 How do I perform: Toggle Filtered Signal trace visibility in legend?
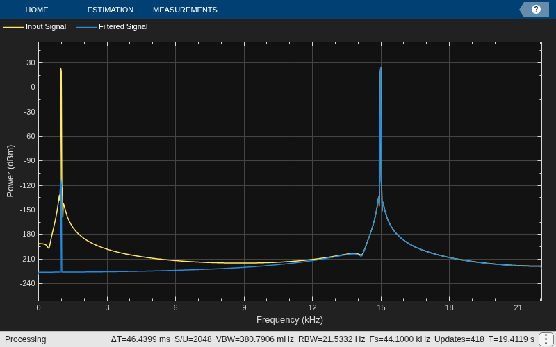point(123,26)
